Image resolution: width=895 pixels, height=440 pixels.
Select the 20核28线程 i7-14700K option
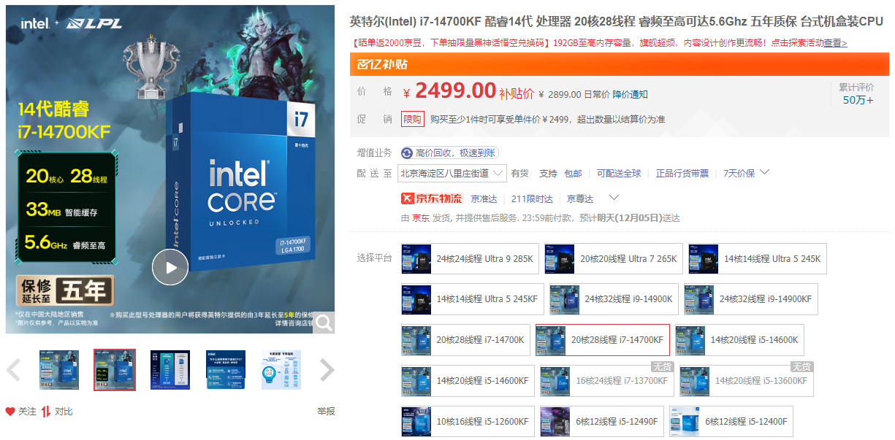pos(465,340)
